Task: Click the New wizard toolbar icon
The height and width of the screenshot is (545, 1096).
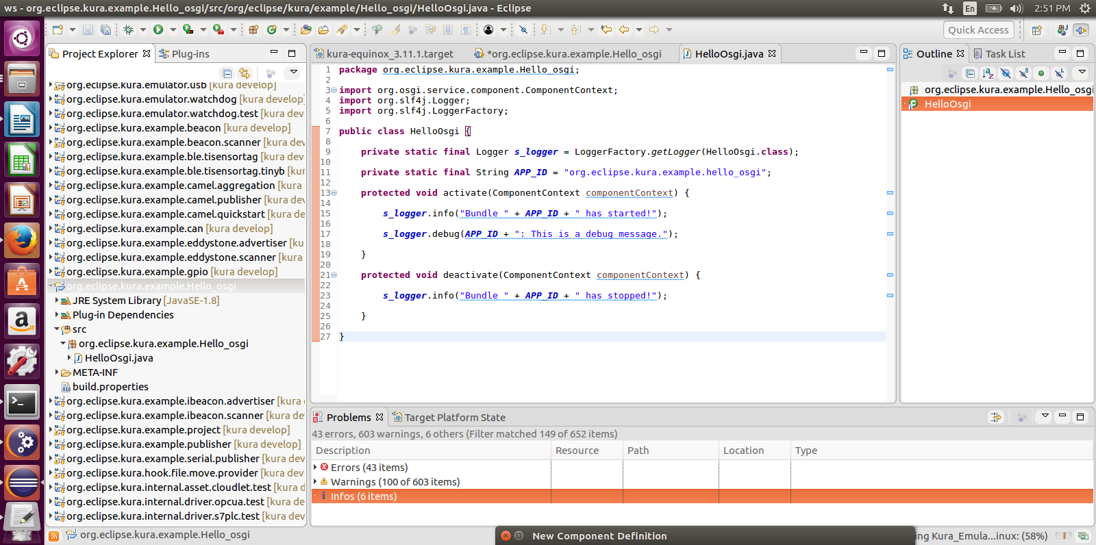Action: (x=58, y=29)
